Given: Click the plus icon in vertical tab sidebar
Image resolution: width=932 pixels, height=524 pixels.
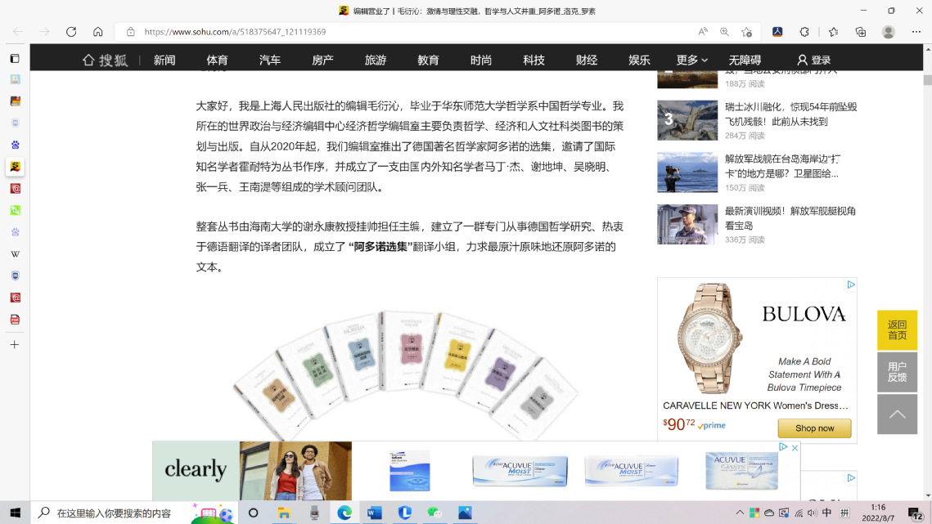Looking at the screenshot, I should pos(15,345).
